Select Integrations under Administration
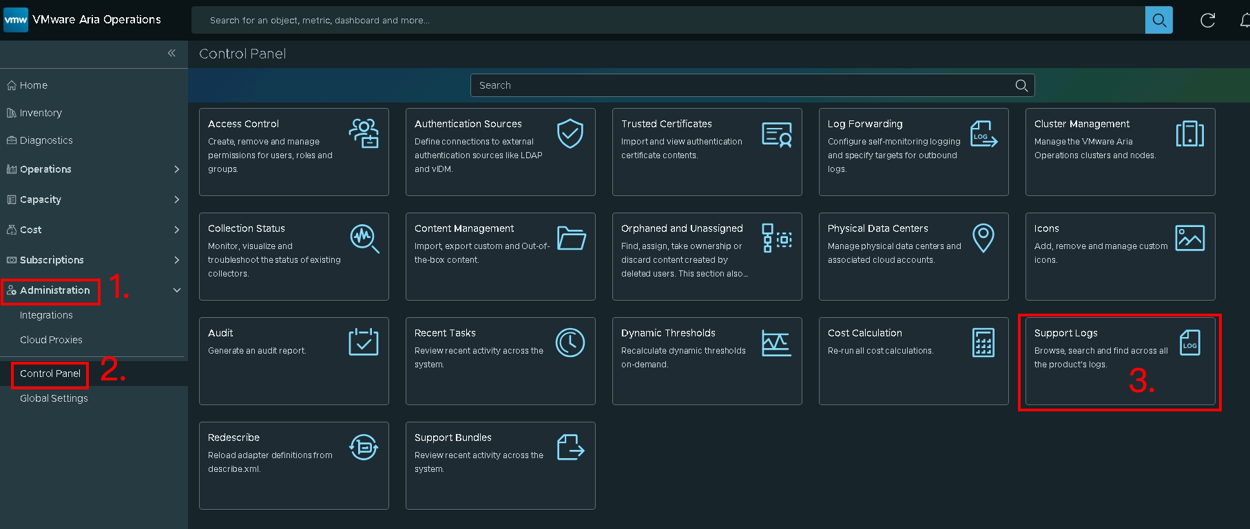 [46, 315]
